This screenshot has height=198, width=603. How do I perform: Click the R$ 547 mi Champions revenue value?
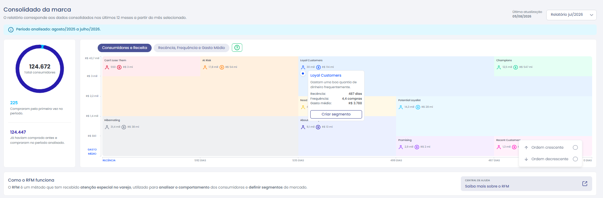coord(526,67)
